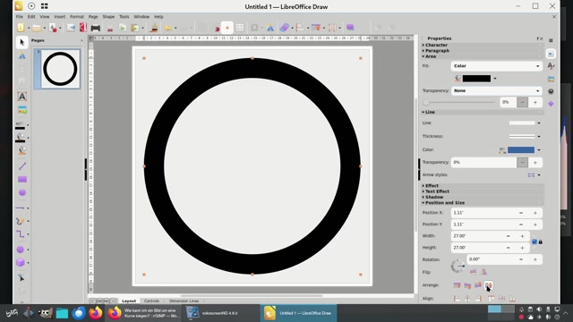Click the New document icon
Image resolution: width=573 pixels, height=322 pixels.
[21, 28]
